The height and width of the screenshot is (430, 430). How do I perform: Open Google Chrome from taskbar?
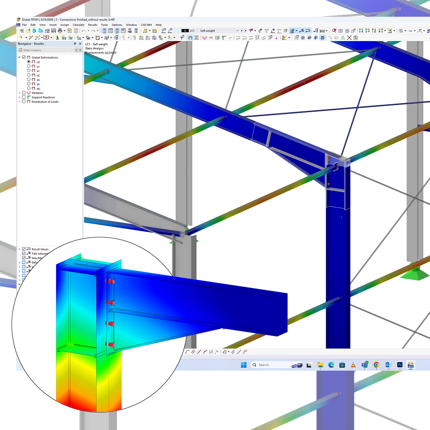(376, 365)
